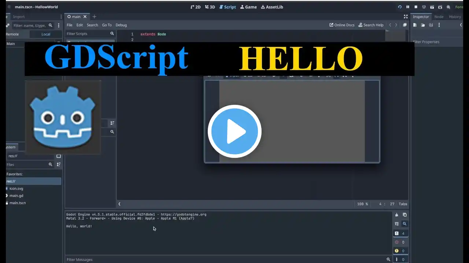Select the res:// folder under Favorites

[x=33, y=181]
